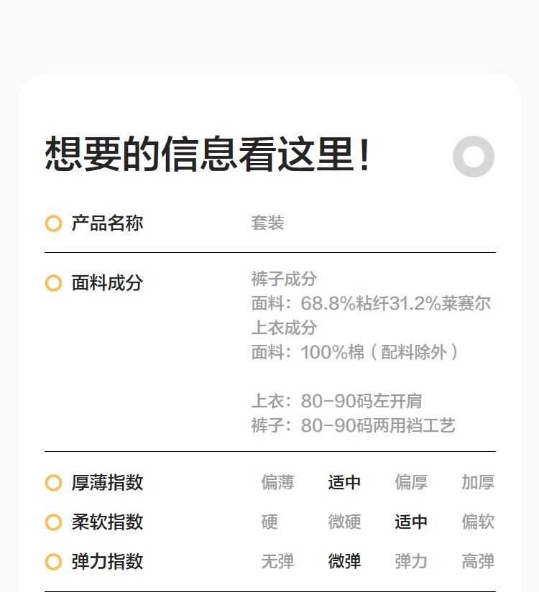The image size is (539, 592).
Task: Pick 偏软 softness option
Action: [478, 522]
